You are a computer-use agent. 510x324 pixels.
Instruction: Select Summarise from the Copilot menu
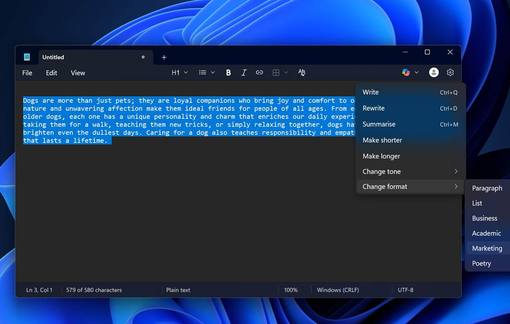[379, 124]
